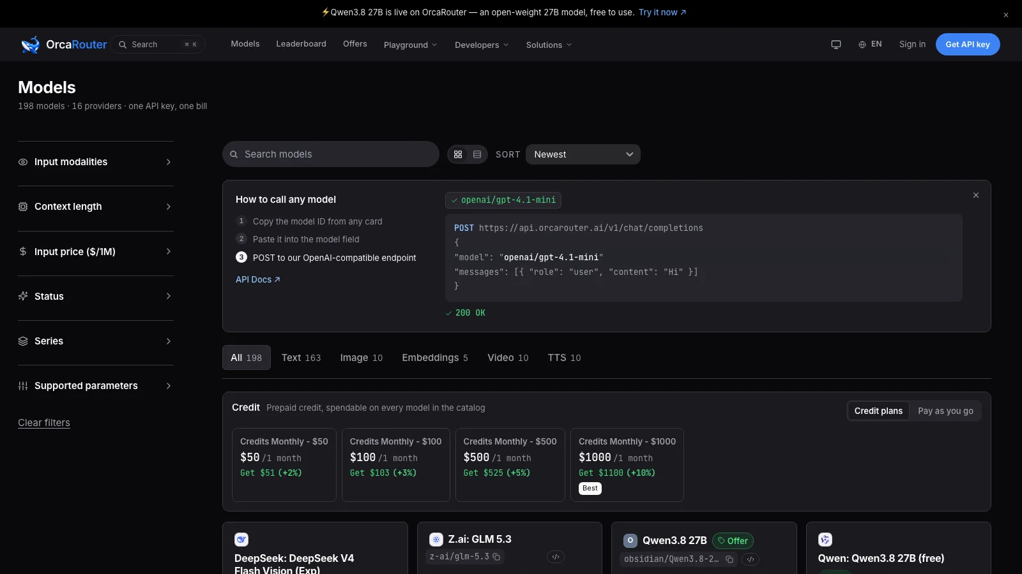The width and height of the screenshot is (1022, 574).
Task: Select the Credits Monthly - $500 plan card
Action: click(510, 465)
